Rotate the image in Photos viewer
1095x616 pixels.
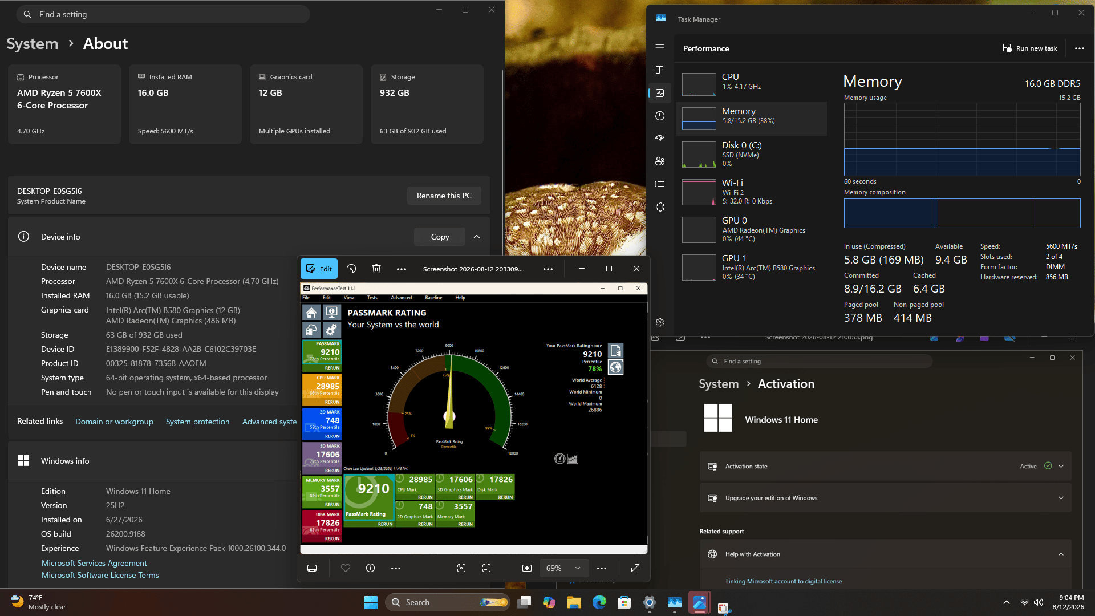(351, 269)
